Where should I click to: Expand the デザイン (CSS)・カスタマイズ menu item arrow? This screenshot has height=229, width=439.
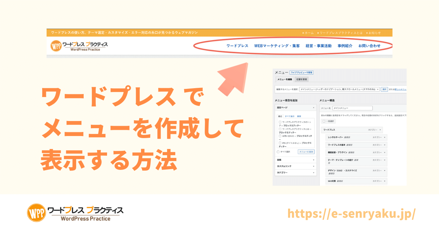(x=385, y=170)
